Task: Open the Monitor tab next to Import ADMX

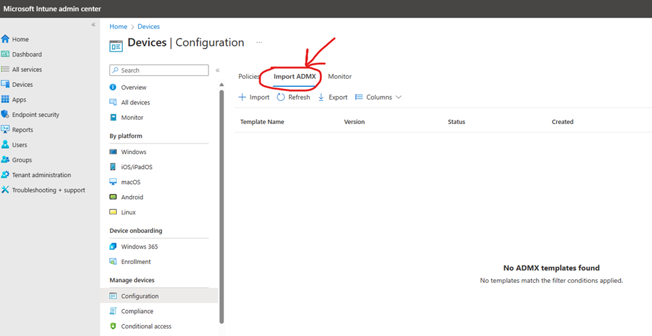Action: [x=339, y=76]
